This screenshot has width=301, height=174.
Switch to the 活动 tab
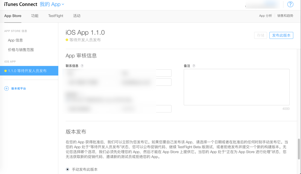pyautogui.click(x=77, y=16)
